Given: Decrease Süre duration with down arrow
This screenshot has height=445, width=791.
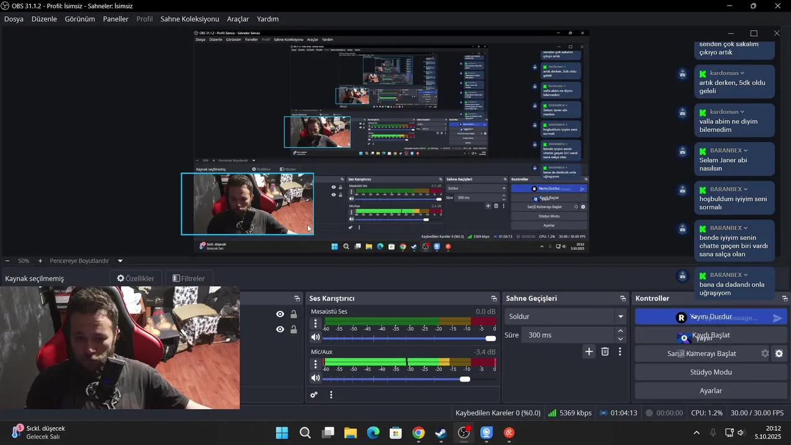Looking at the screenshot, I should point(620,339).
